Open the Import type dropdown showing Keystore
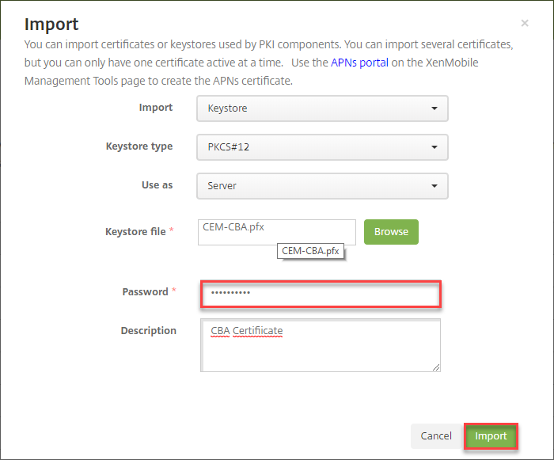This screenshot has height=460, width=554. tap(322, 108)
